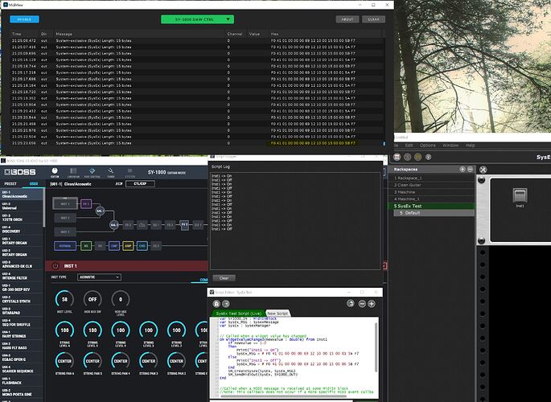Click the Script Editor home icon
The height and width of the screenshot is (402, 551).
coord(216,304)
